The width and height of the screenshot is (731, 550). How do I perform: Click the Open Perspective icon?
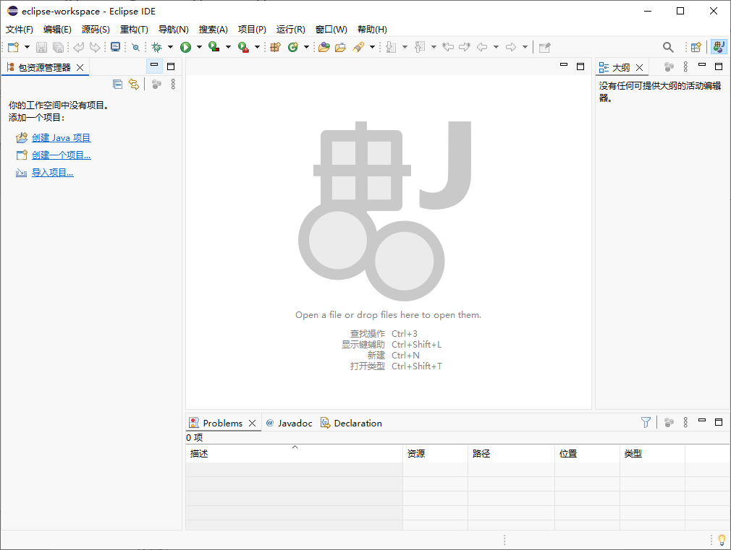(x=696, y=47)
